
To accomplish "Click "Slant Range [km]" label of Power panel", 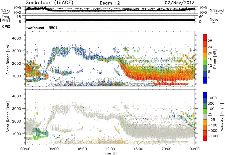I will click(8, 59).
